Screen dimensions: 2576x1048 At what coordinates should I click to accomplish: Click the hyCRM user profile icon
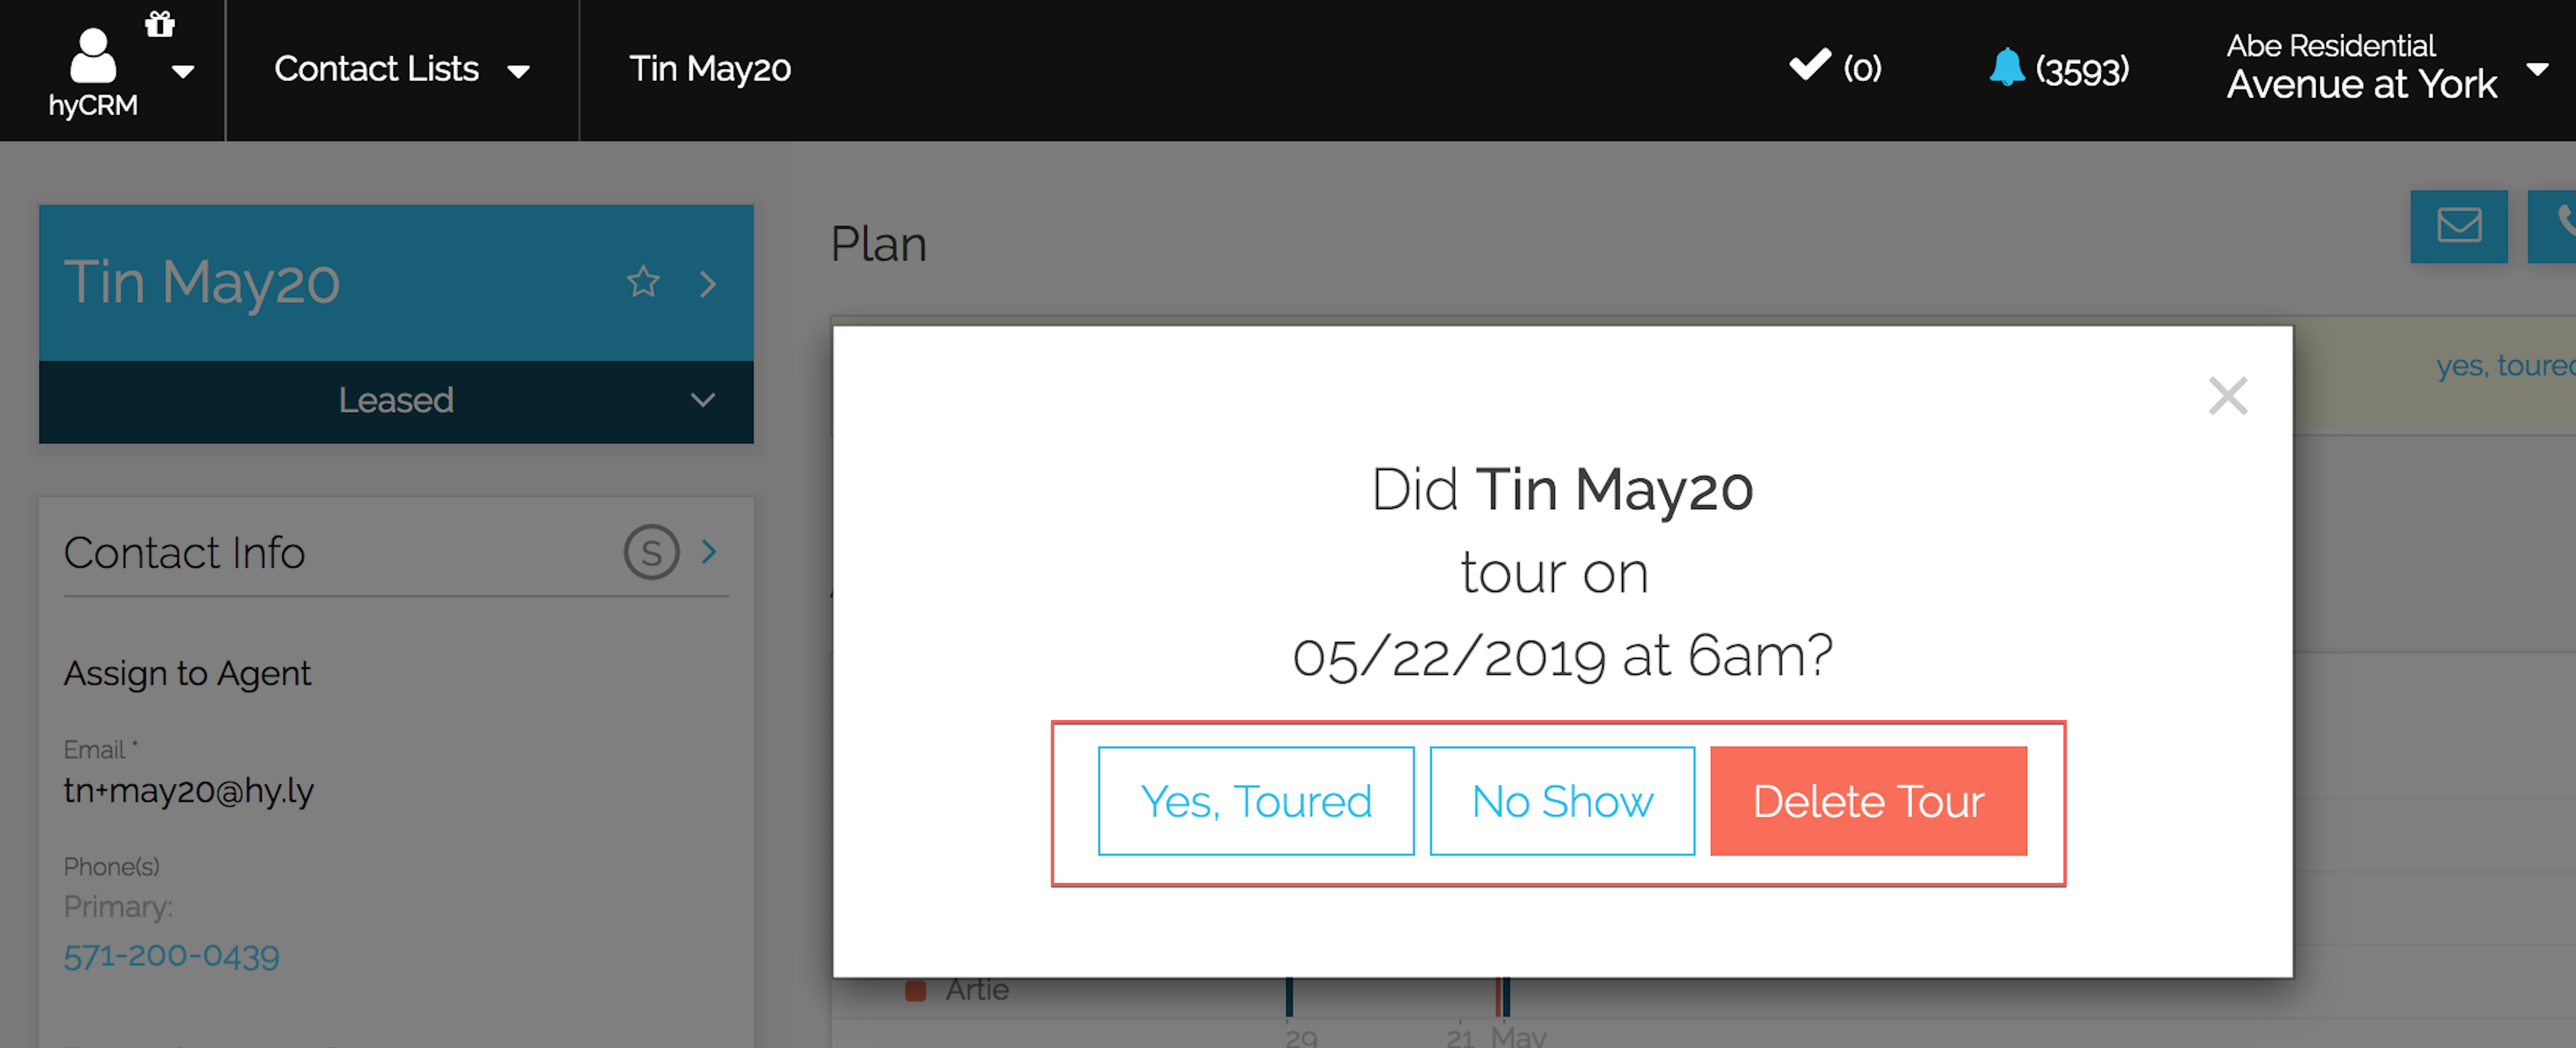pyautogui.click(x=93, y=57)
